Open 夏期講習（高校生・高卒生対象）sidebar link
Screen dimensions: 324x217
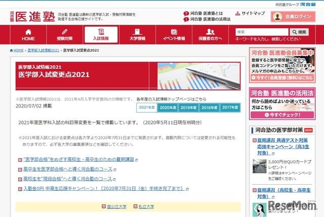[x=283, y=193]
